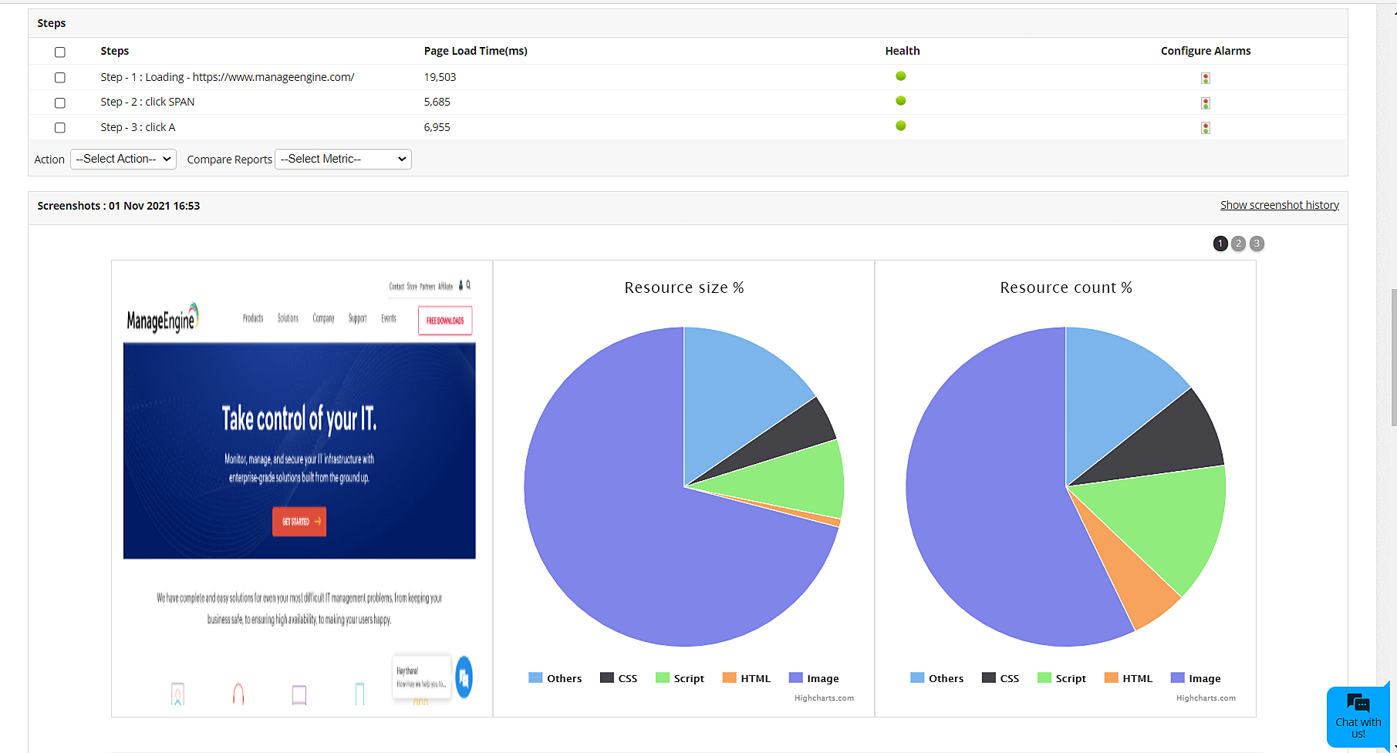Image resolution: width=1397 pixels, height=753 pixels.
Task: Enable the checkbox for Step - 3 : click A
Action: click(x=59, y=127)
